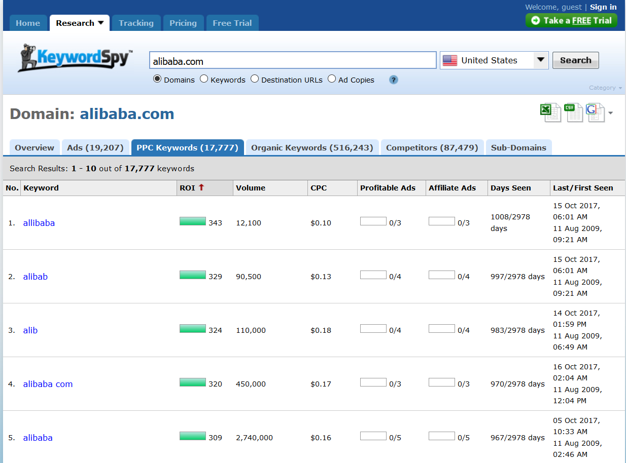
Task: Click the domain search input field
Action: click(292, 61)
